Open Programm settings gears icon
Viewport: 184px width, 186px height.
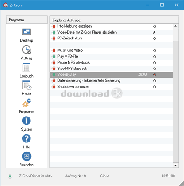pos(26,103)
